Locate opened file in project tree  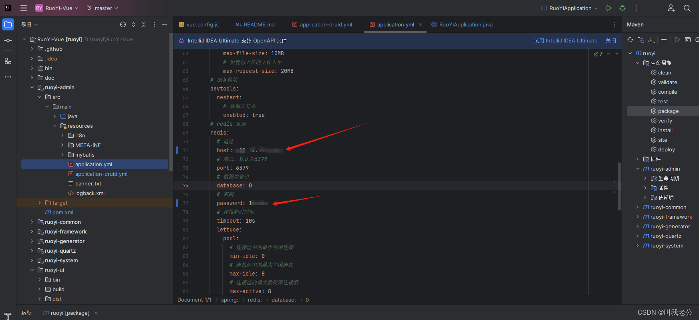123,24
